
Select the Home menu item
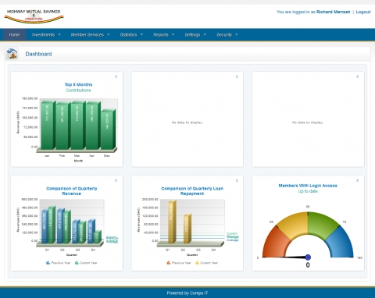[14, 34]
